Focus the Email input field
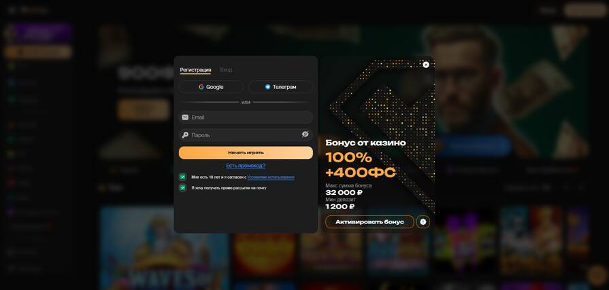The height and width of the screenshot is (290, 609). (x=246, y=117)
